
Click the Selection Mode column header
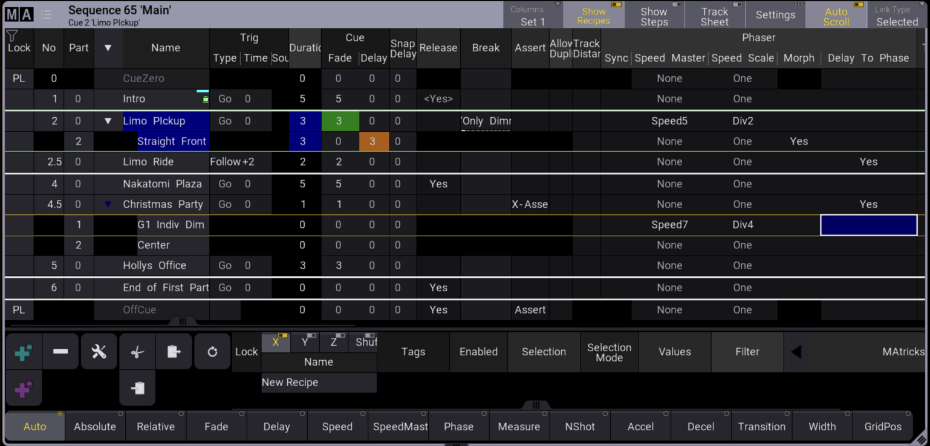pyautogui.click(x=609, y=352)
